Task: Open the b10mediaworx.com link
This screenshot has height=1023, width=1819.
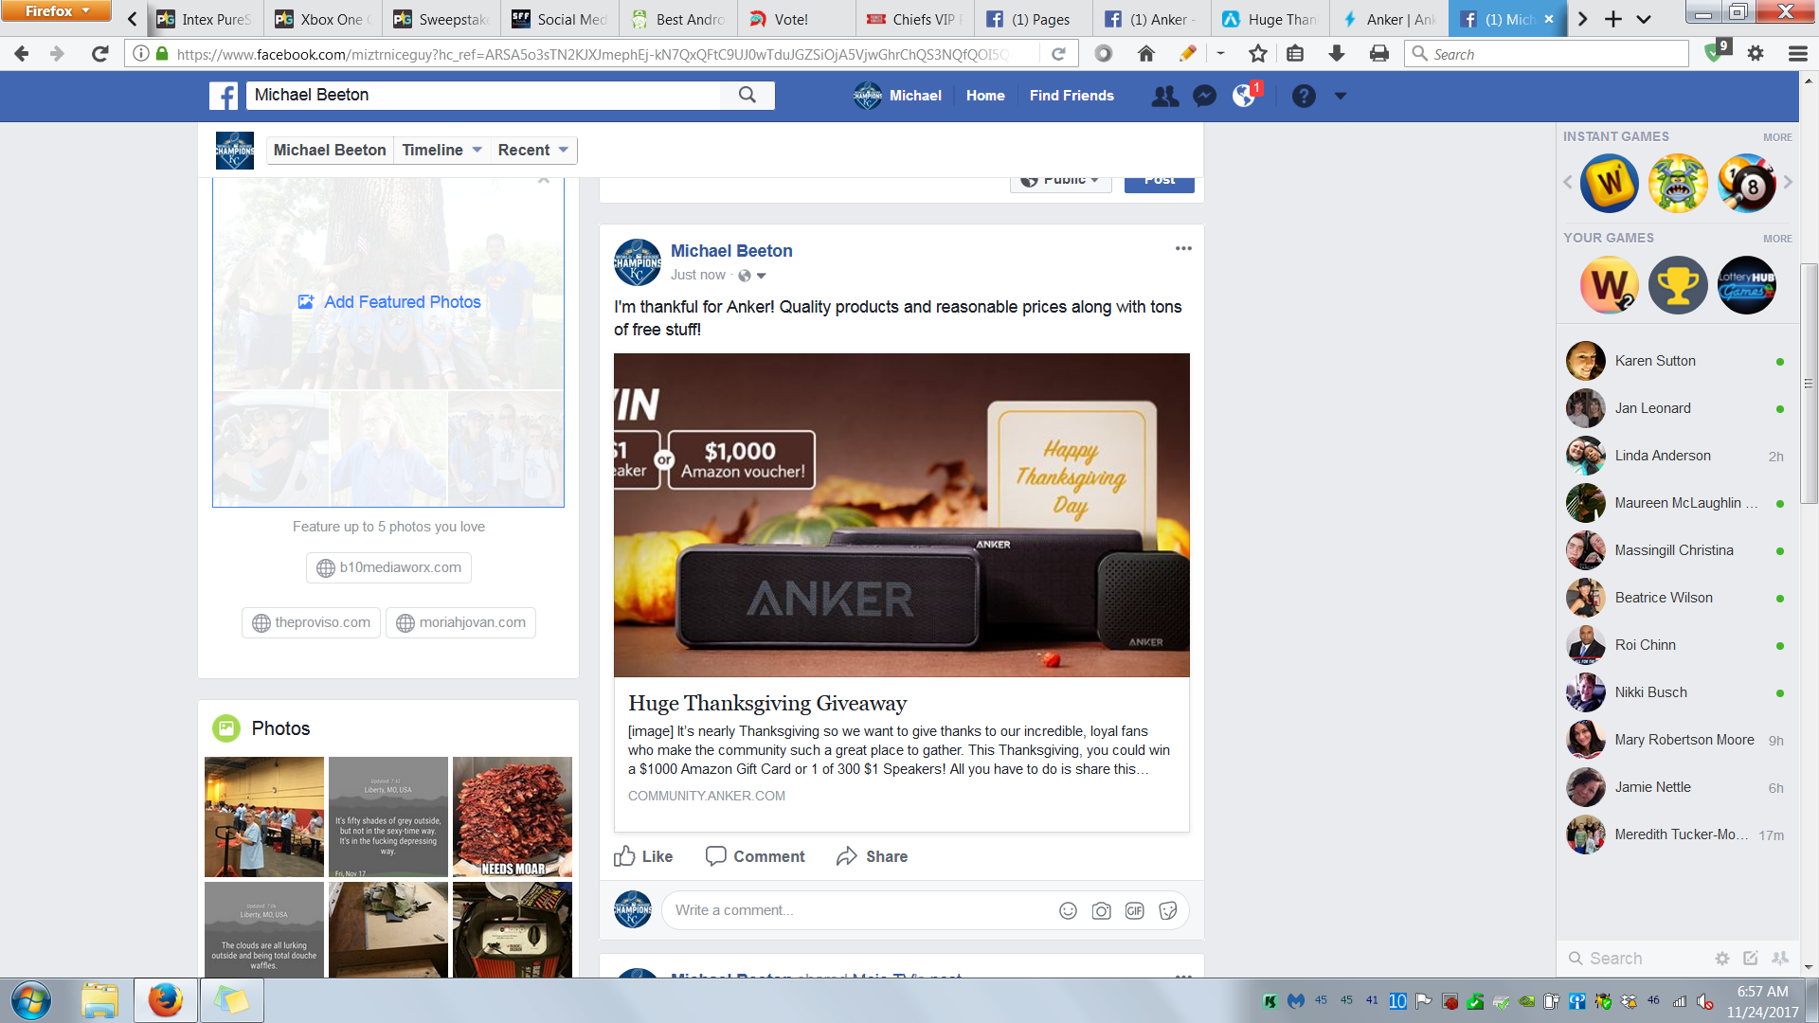Action: click(x=388, y=567)
